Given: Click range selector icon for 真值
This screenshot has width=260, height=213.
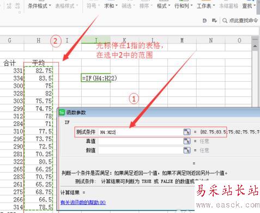Looking at the screenshot, I should [x=187, y=141].
